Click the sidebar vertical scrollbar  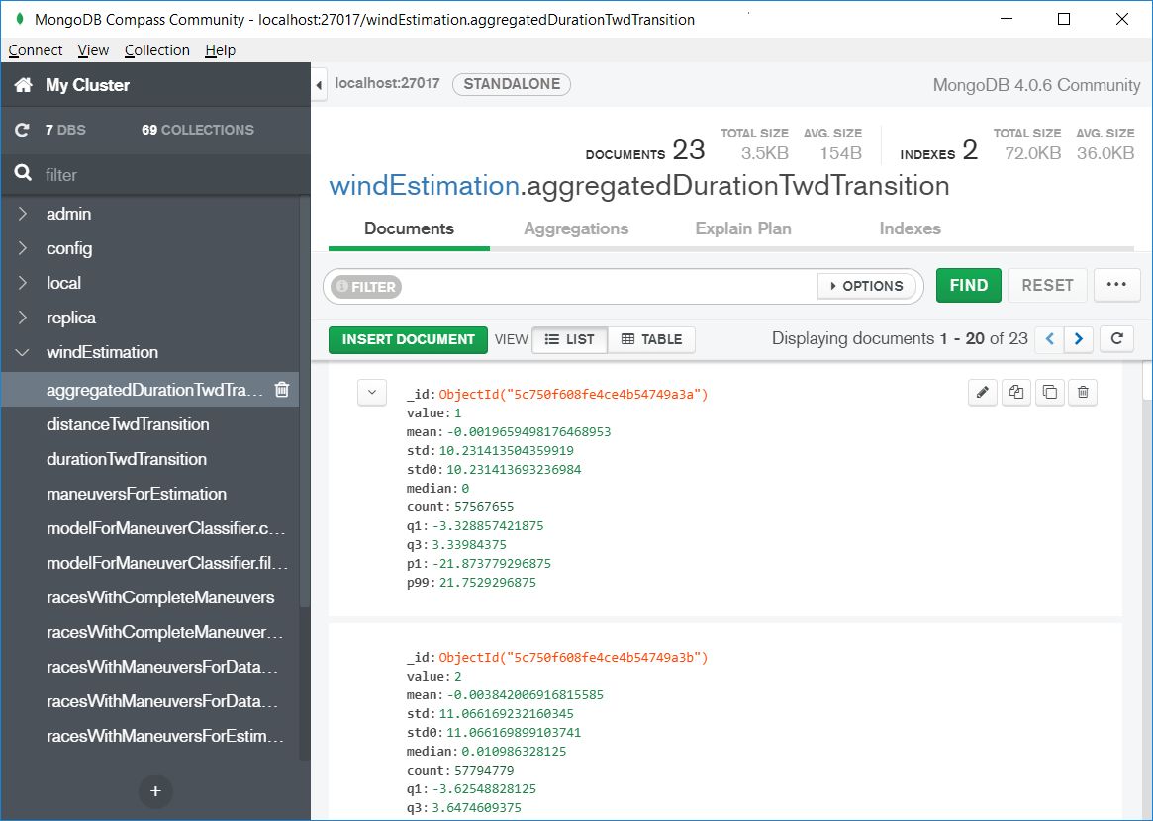(x=305, y=401)
